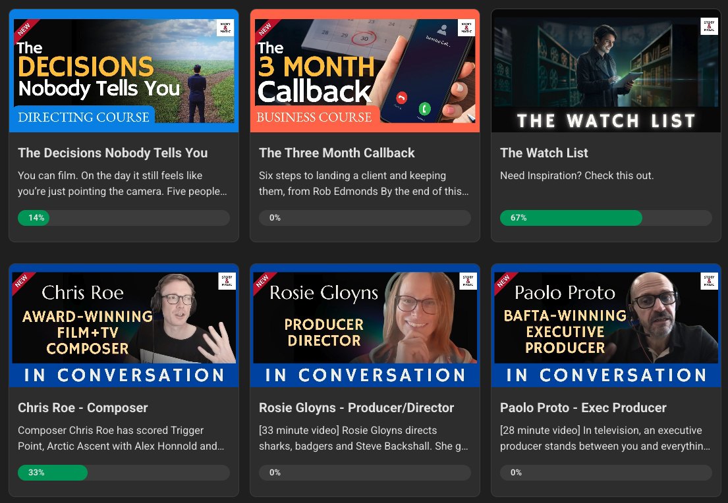Click description '[28 minute video] In television...'
The width and height of the screenshot is (728, 503).
pyautogui.click(x=605, y=438)
